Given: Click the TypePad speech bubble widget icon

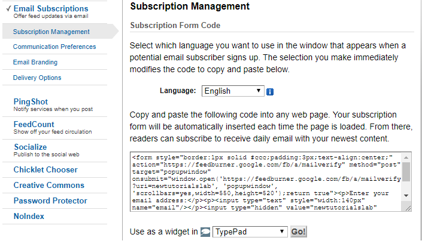Looking at the screenshot, I should (205, 232).
